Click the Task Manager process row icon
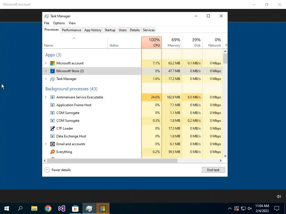This screenshot has width=286, height=214. (52, 79)
